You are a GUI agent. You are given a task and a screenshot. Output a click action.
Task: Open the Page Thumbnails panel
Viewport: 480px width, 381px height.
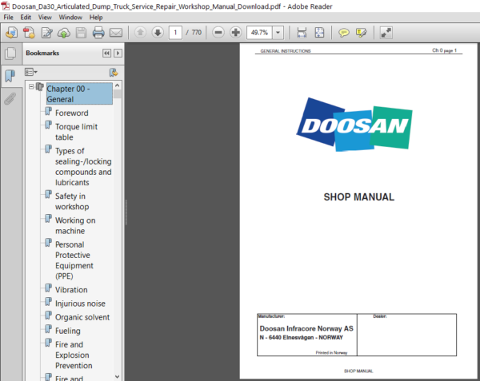tap(10, 54)
